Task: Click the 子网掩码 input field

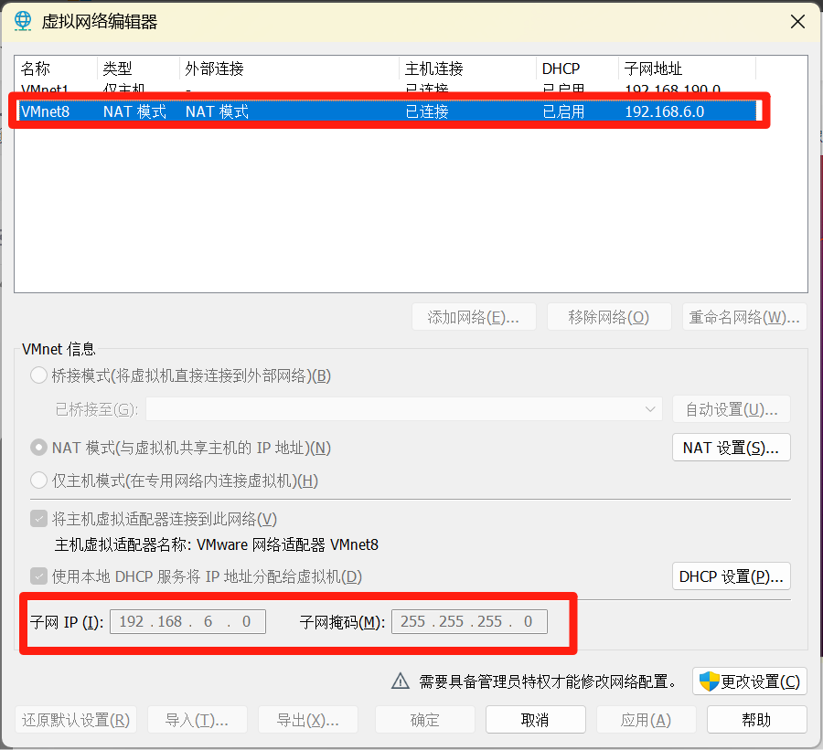Action: pos(469,621)
